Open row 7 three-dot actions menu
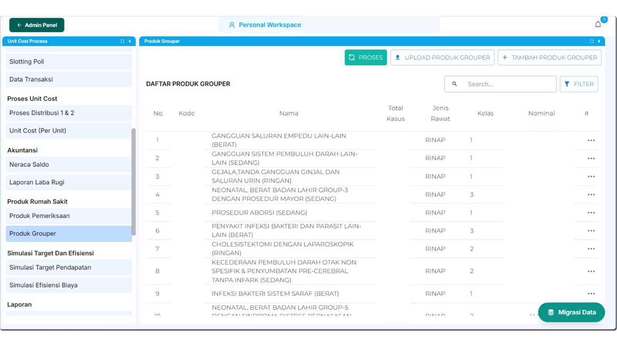 pyautogui.click(x=591, y=249)
